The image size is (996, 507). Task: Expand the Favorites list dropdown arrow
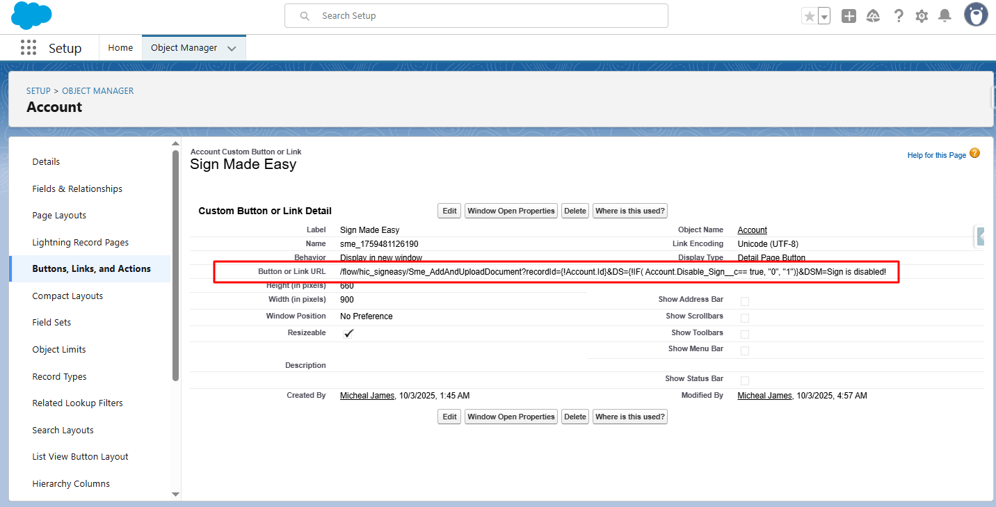[824, 16]
